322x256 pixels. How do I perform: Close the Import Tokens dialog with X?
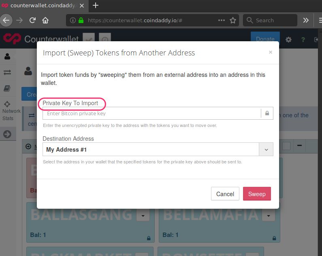pos(271,52)
